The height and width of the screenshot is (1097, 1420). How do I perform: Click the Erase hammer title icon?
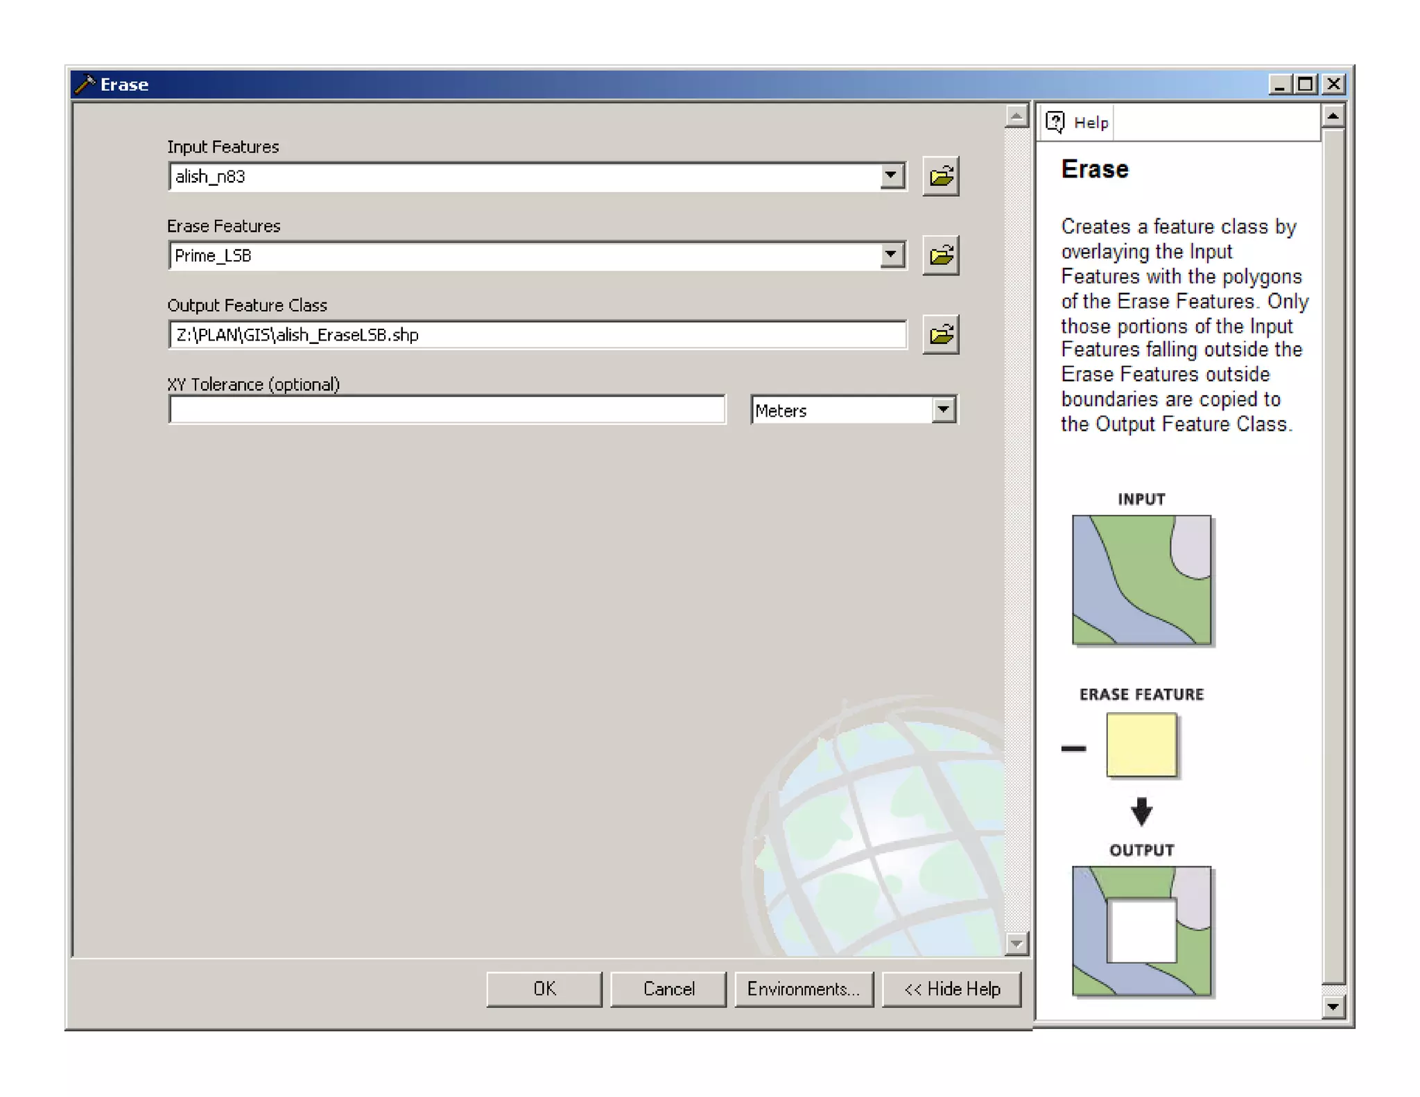point(85,84)
